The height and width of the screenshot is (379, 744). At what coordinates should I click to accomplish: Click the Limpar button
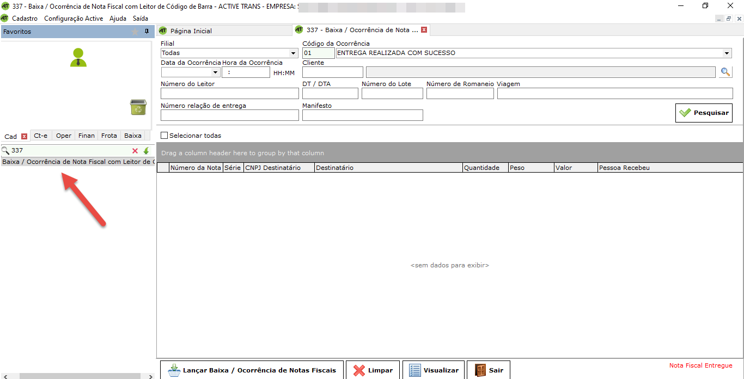(x=373, y=370)
